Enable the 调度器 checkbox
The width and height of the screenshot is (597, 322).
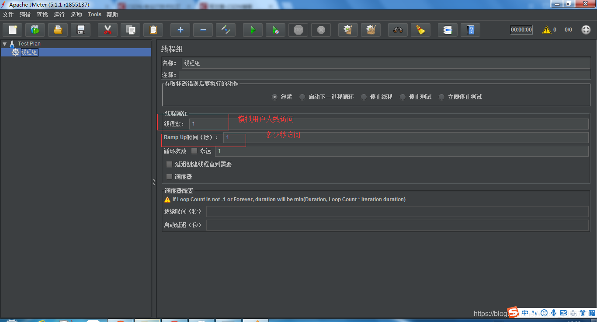point(169,177)
